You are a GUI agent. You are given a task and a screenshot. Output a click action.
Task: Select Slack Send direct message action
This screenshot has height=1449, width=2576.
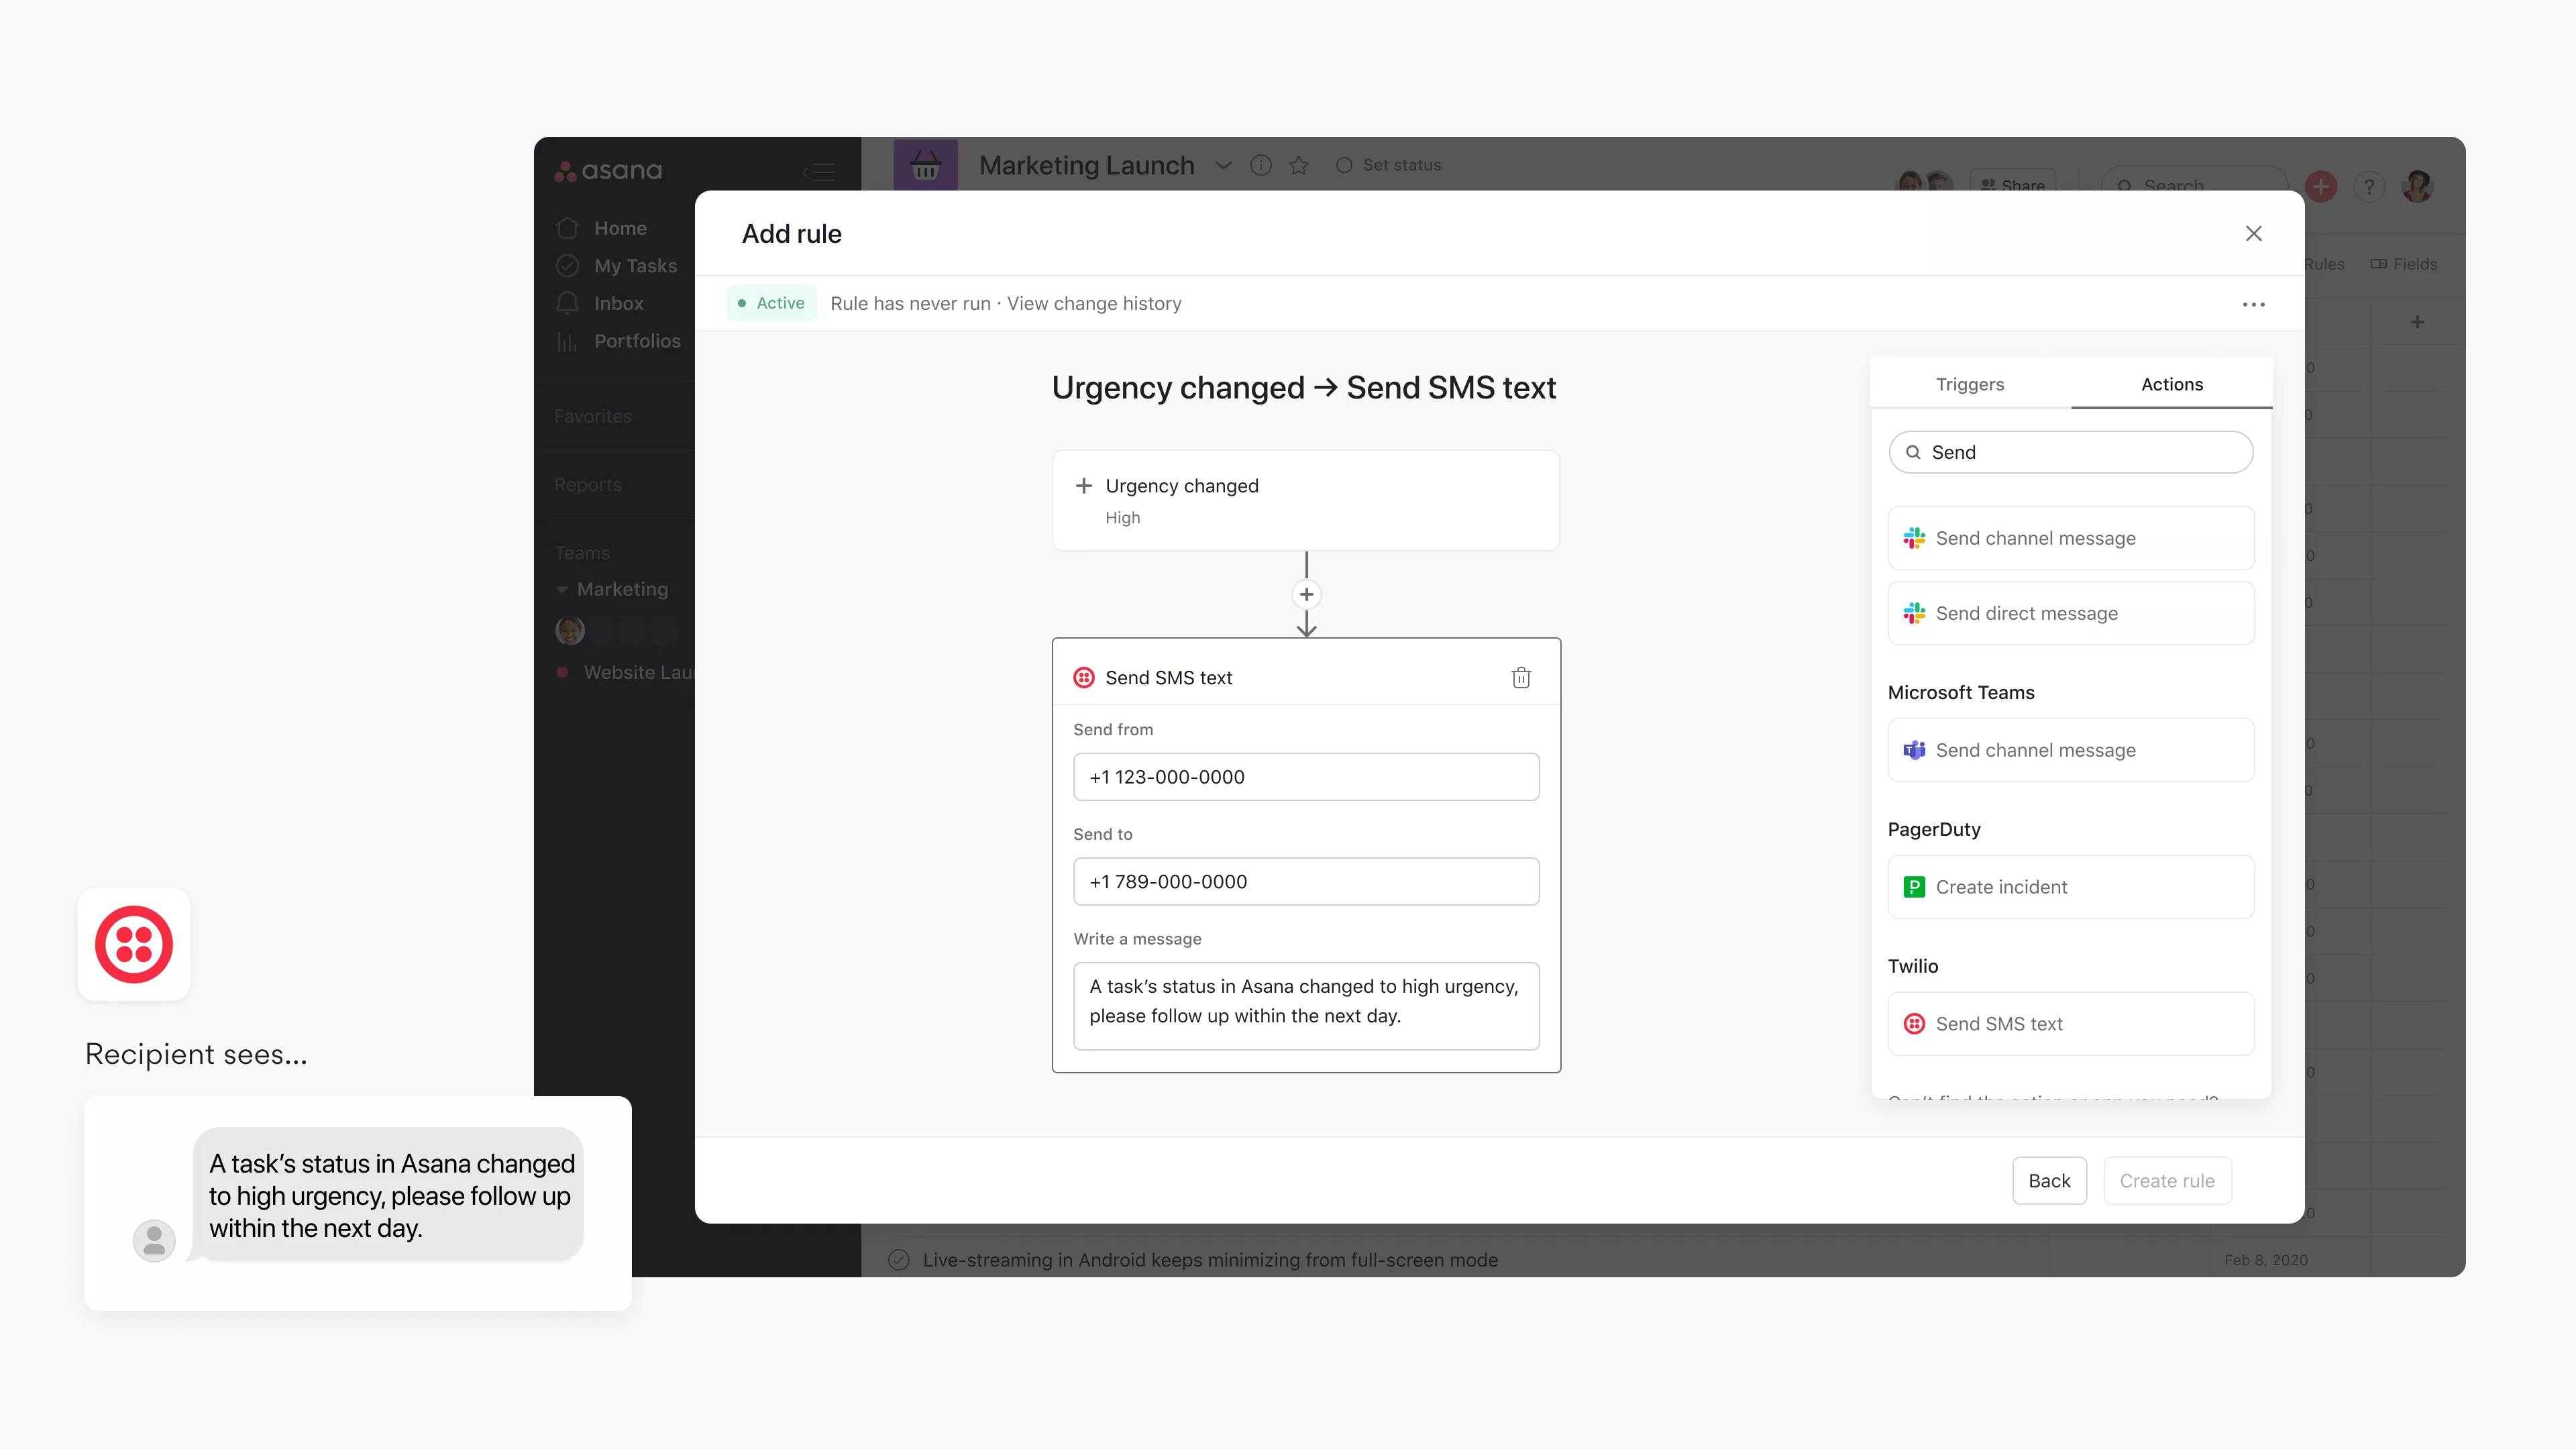(x=2070, y=613)
